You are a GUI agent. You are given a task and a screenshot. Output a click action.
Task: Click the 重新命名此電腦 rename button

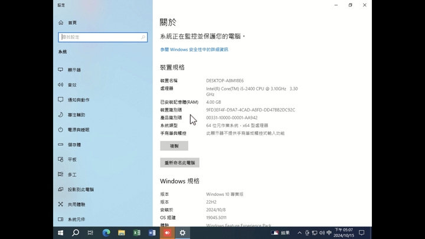(x=179, y=163)
